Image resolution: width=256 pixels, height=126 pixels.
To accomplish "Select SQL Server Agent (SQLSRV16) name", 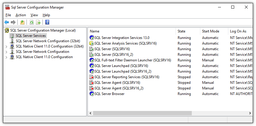I will 117,83.
